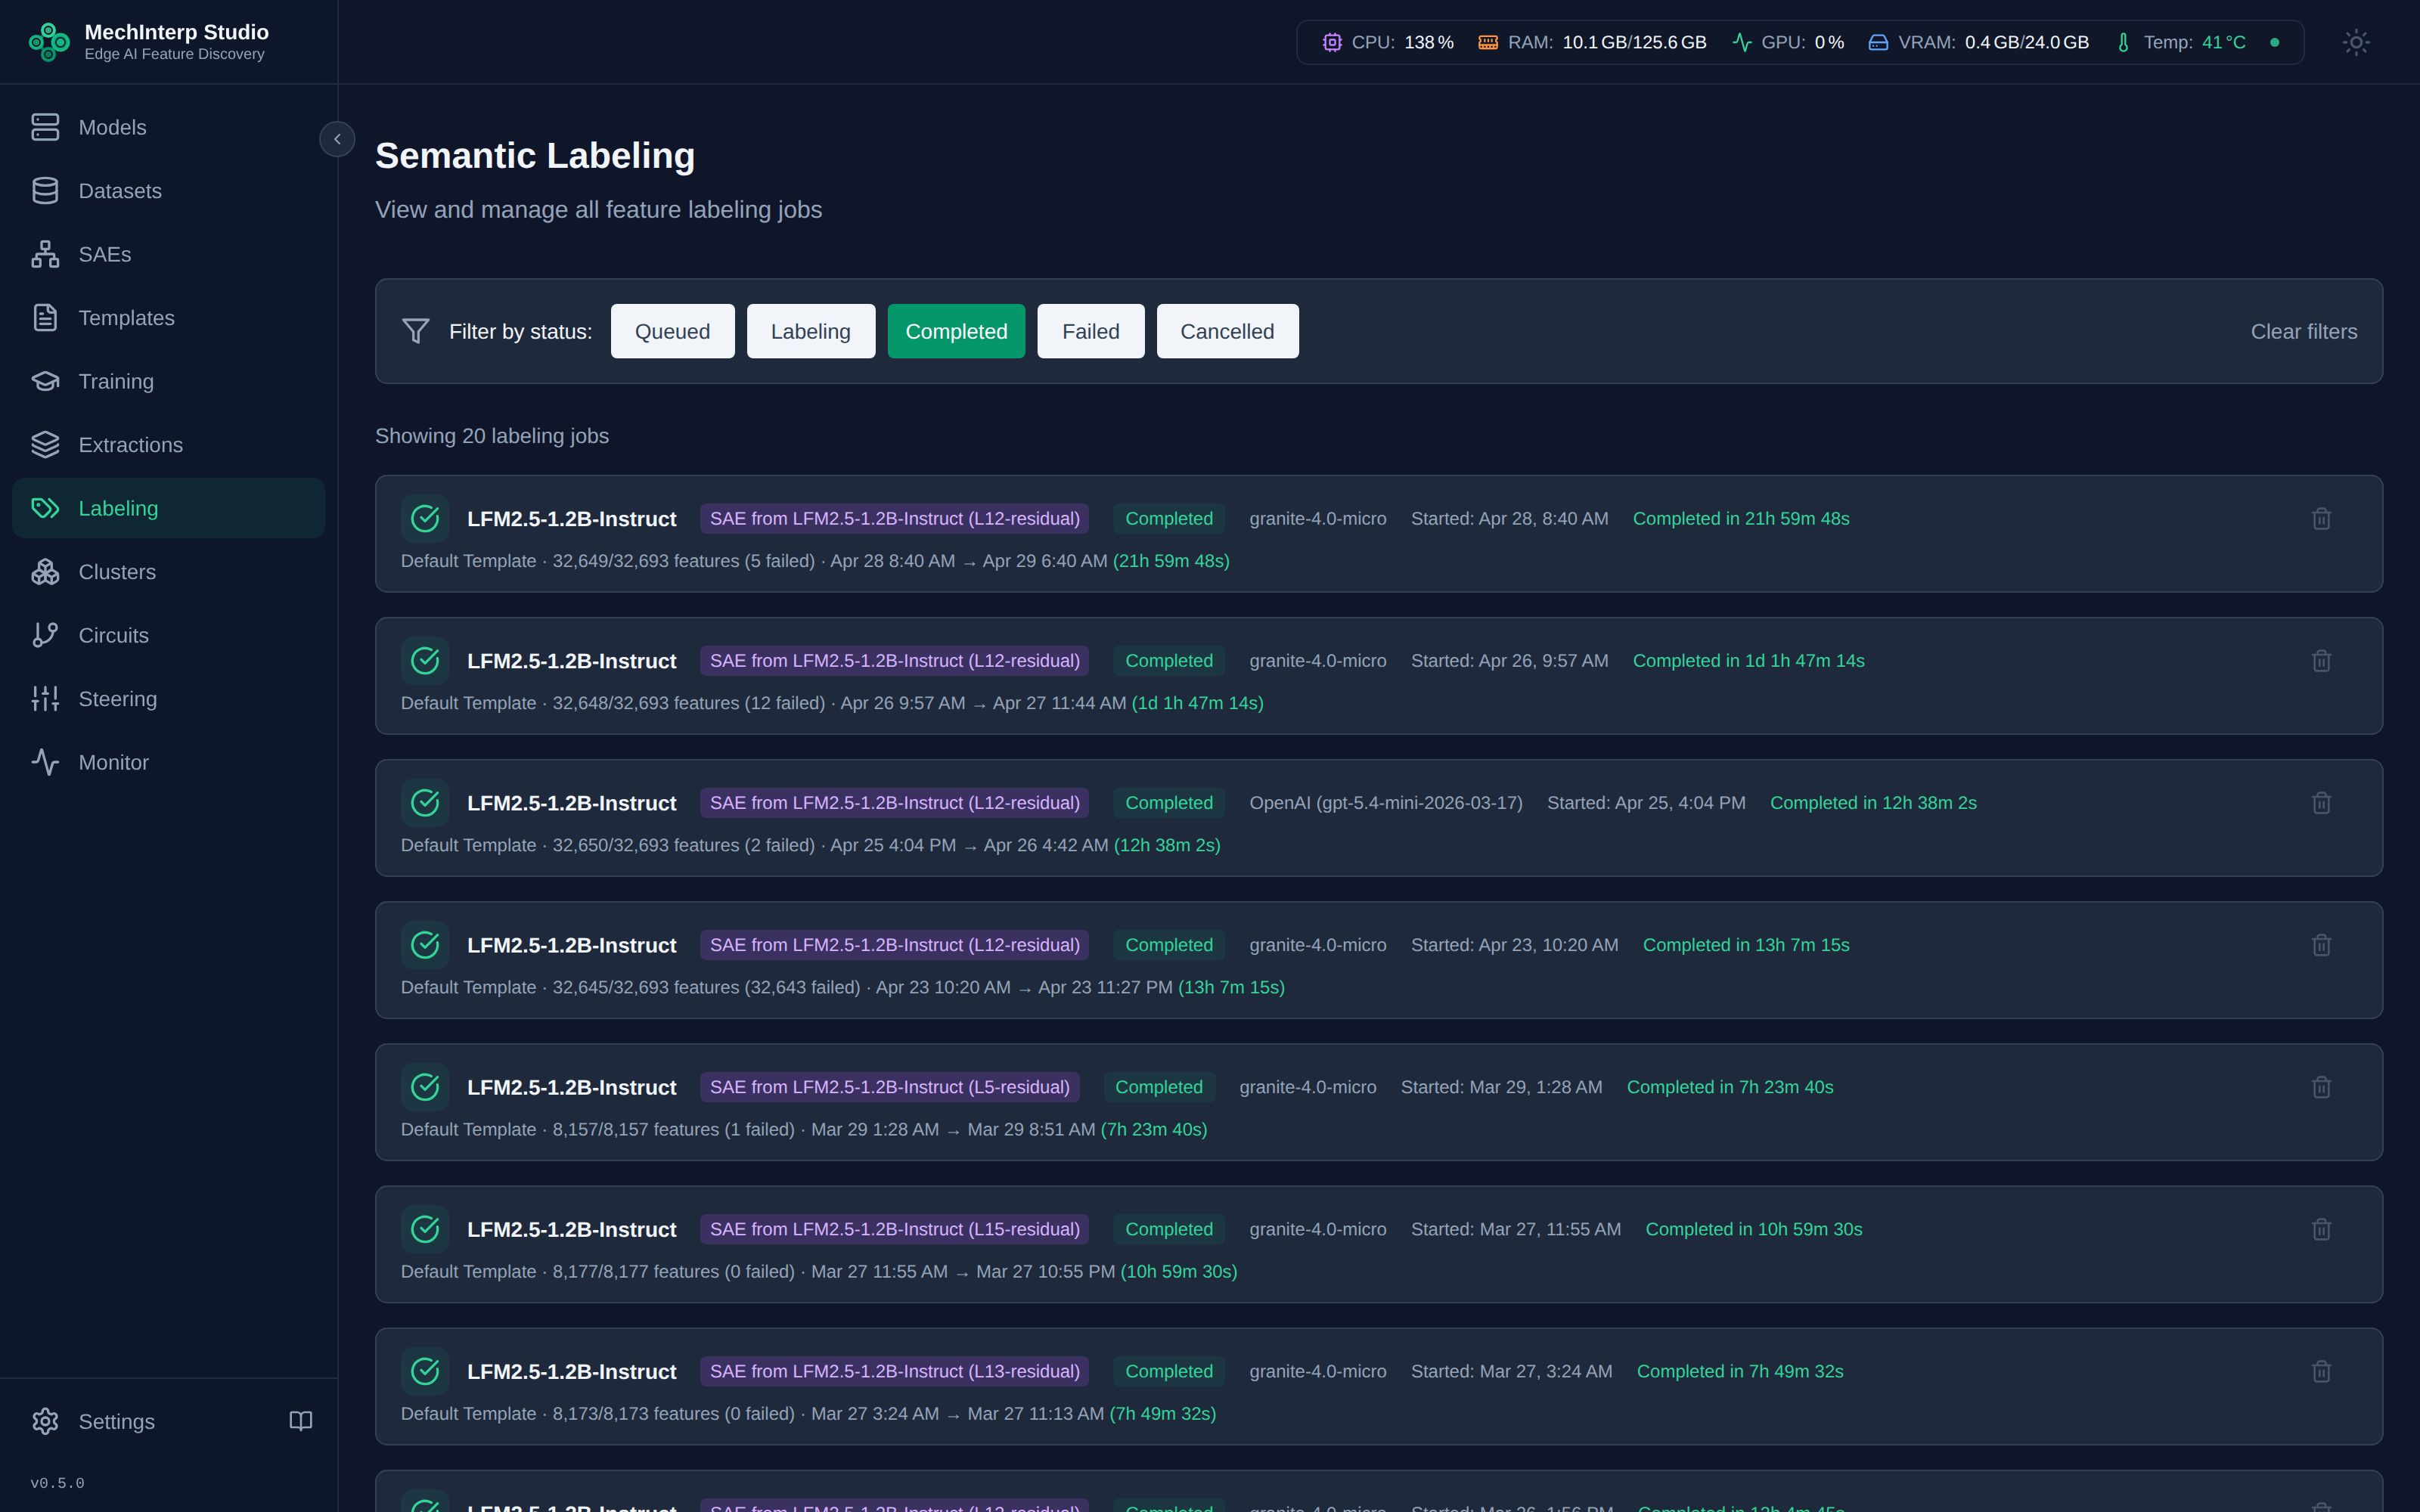The image size is (2420, 1512).
Task: Go to Steering page
Action: click(168, 699)
